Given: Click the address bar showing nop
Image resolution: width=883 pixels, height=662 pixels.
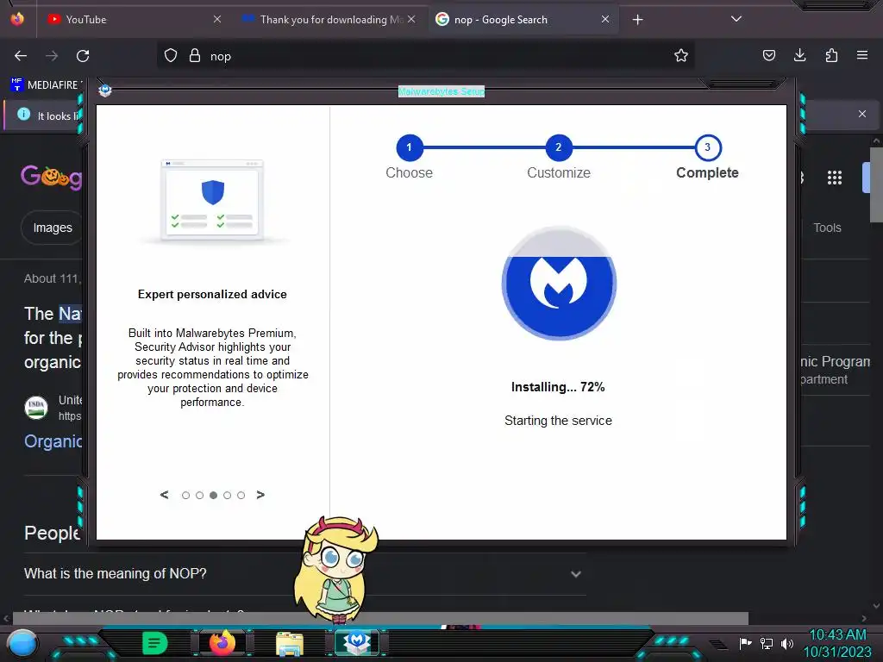Looking at the screenshot, I should (425, 56).
